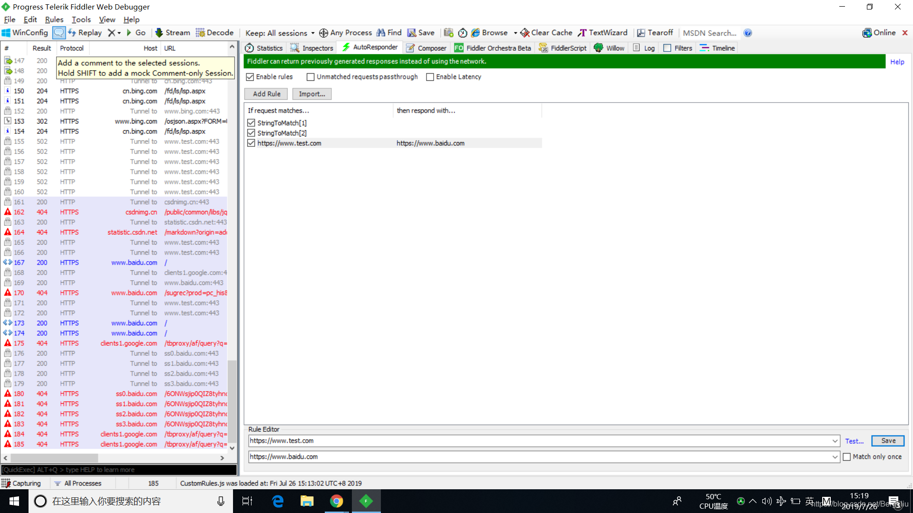
Task: Switch to the Composer tab
Action: tap(426, 48)
